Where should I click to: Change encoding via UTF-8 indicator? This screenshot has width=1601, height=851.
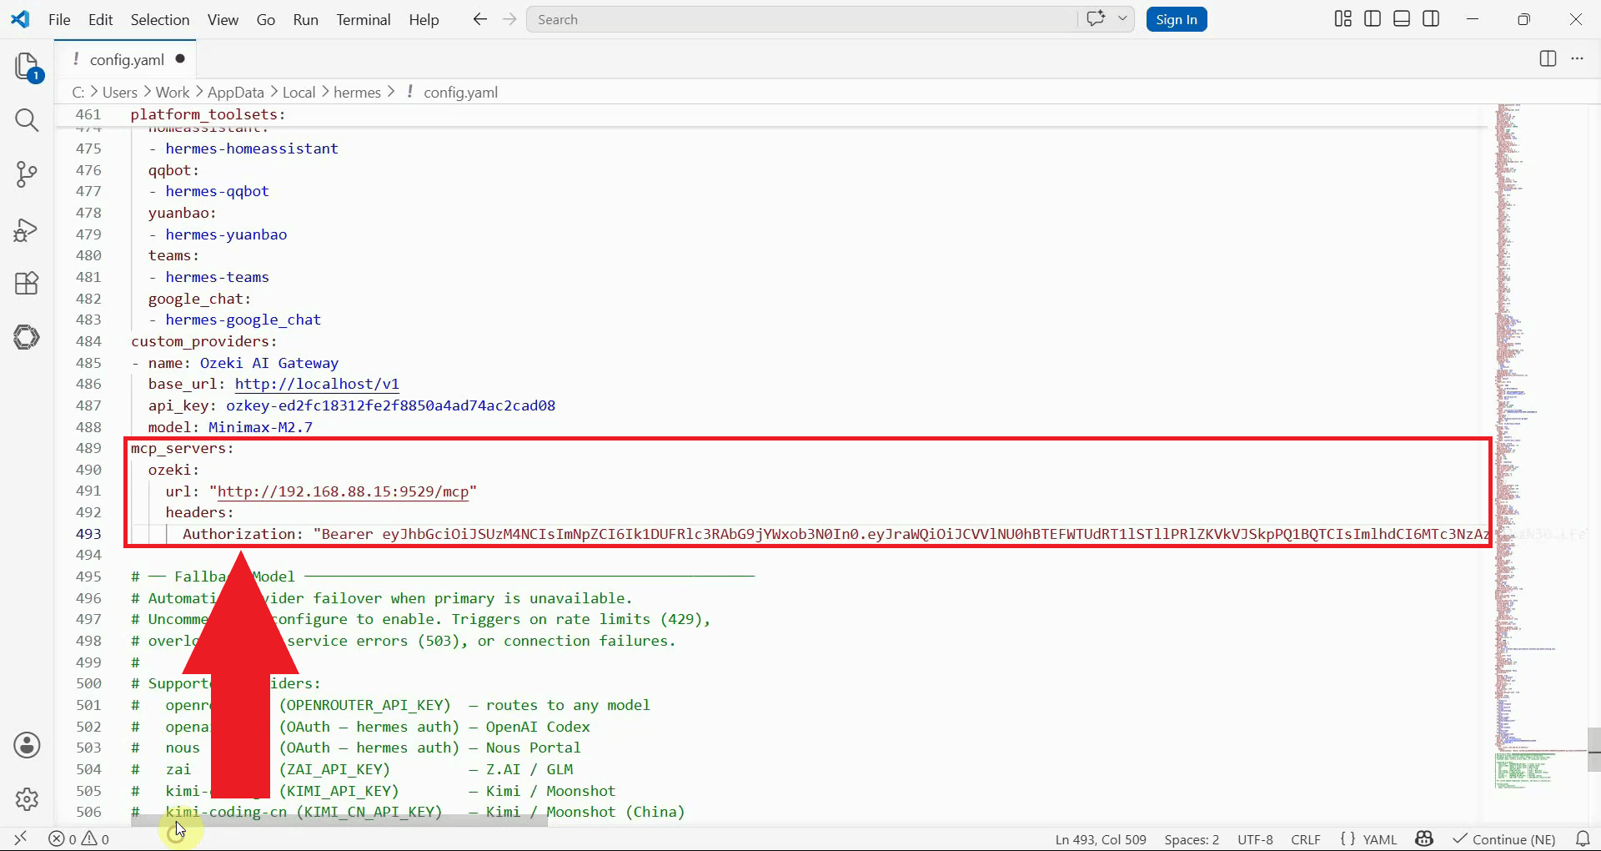(x=1255, y=839)
